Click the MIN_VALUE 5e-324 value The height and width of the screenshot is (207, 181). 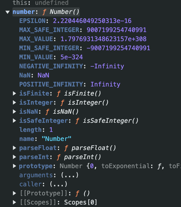(72, 57)
